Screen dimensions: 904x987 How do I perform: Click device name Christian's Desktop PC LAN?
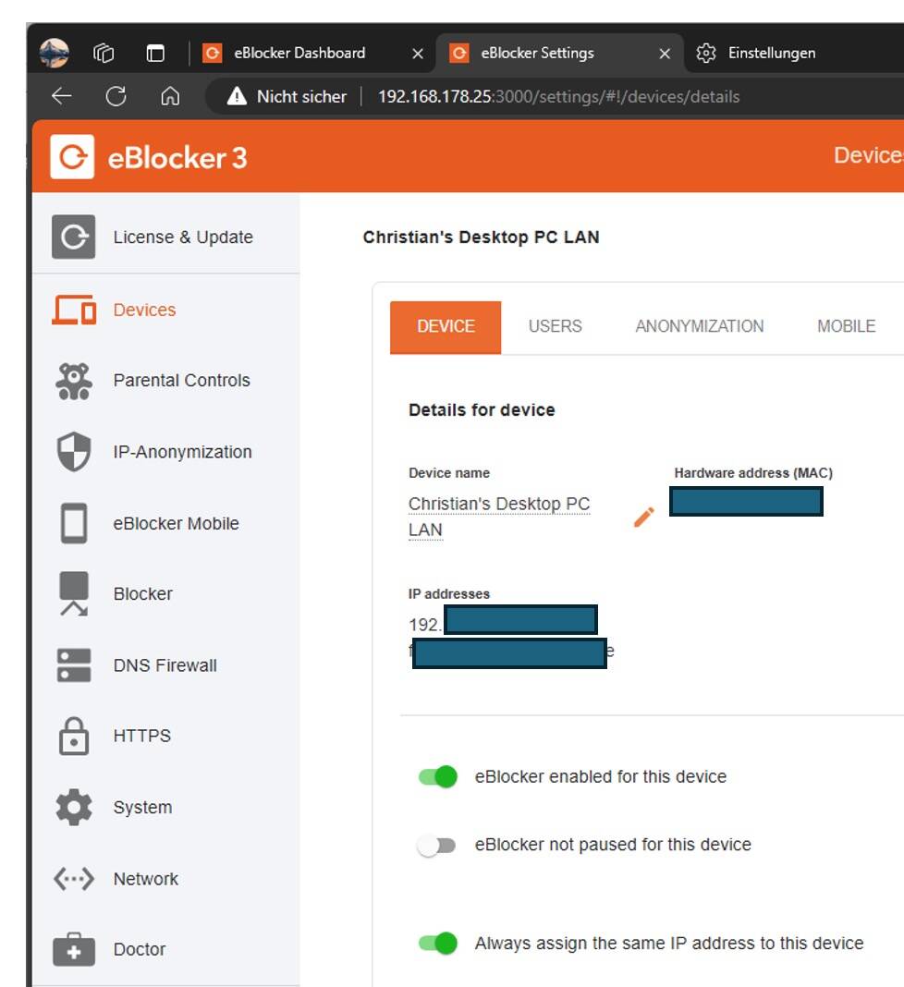499,517
